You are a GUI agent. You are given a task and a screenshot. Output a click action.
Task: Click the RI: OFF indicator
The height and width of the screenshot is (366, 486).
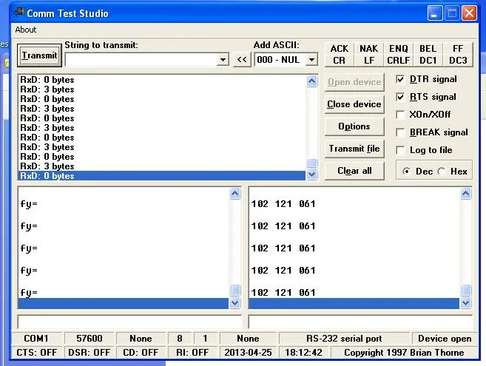(x=192, y=353)
